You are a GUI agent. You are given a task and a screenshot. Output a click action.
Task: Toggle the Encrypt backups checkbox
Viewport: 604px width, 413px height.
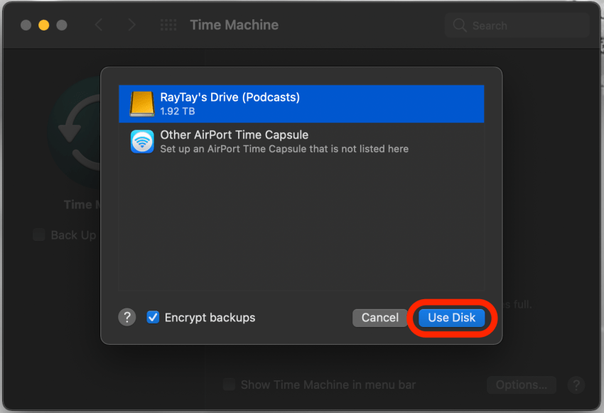[x=153, y=318]
